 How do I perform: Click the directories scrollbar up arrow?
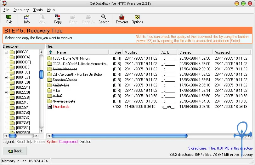pos(42,52)
